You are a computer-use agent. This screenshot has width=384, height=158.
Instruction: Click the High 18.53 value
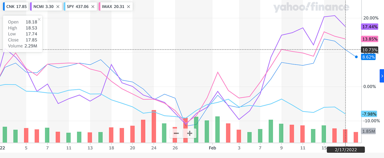[x=31, y=28]
